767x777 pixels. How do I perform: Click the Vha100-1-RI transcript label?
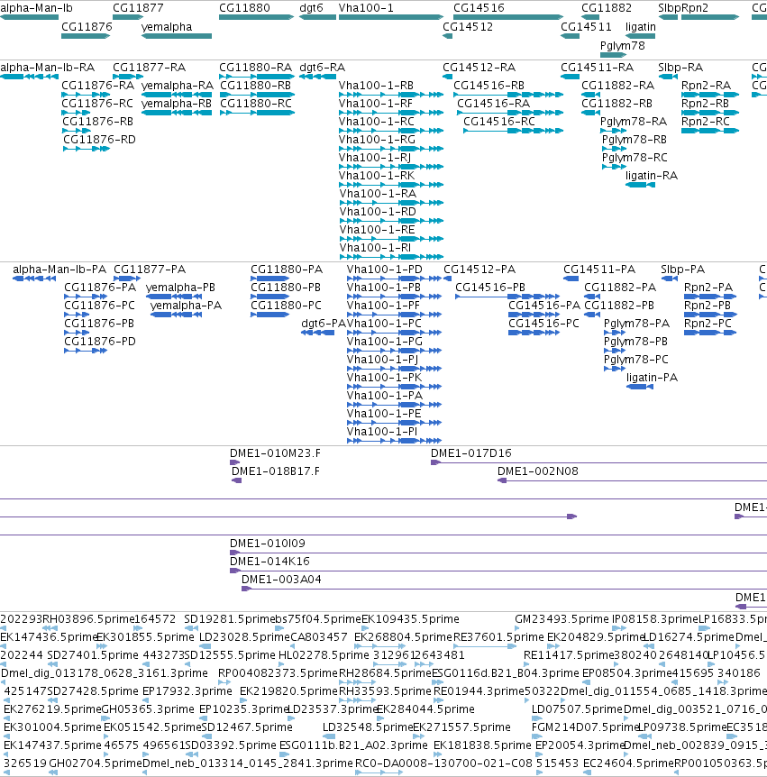[x=375, y=248]
